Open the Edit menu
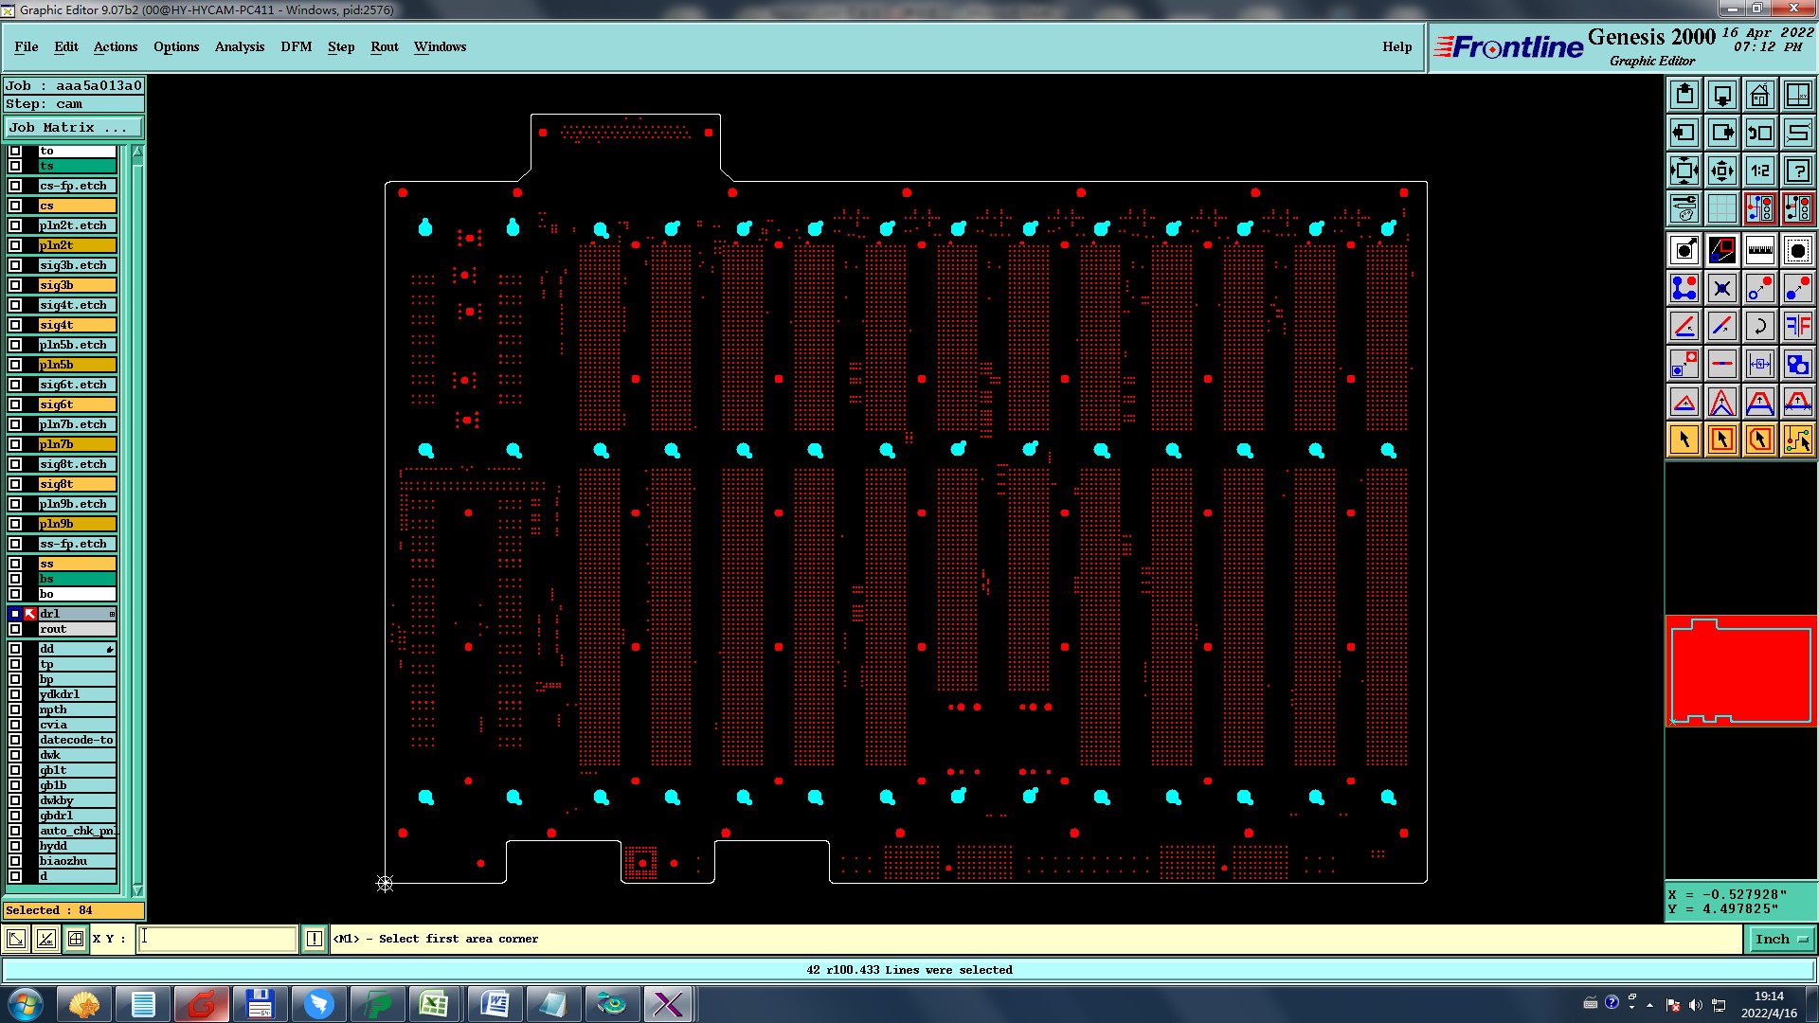Screen dimensions: 1819x1023 tap(66, 46)
